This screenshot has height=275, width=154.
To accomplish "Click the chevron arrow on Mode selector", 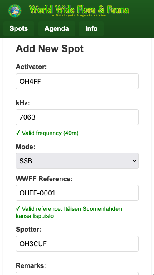I will (134, 161).
